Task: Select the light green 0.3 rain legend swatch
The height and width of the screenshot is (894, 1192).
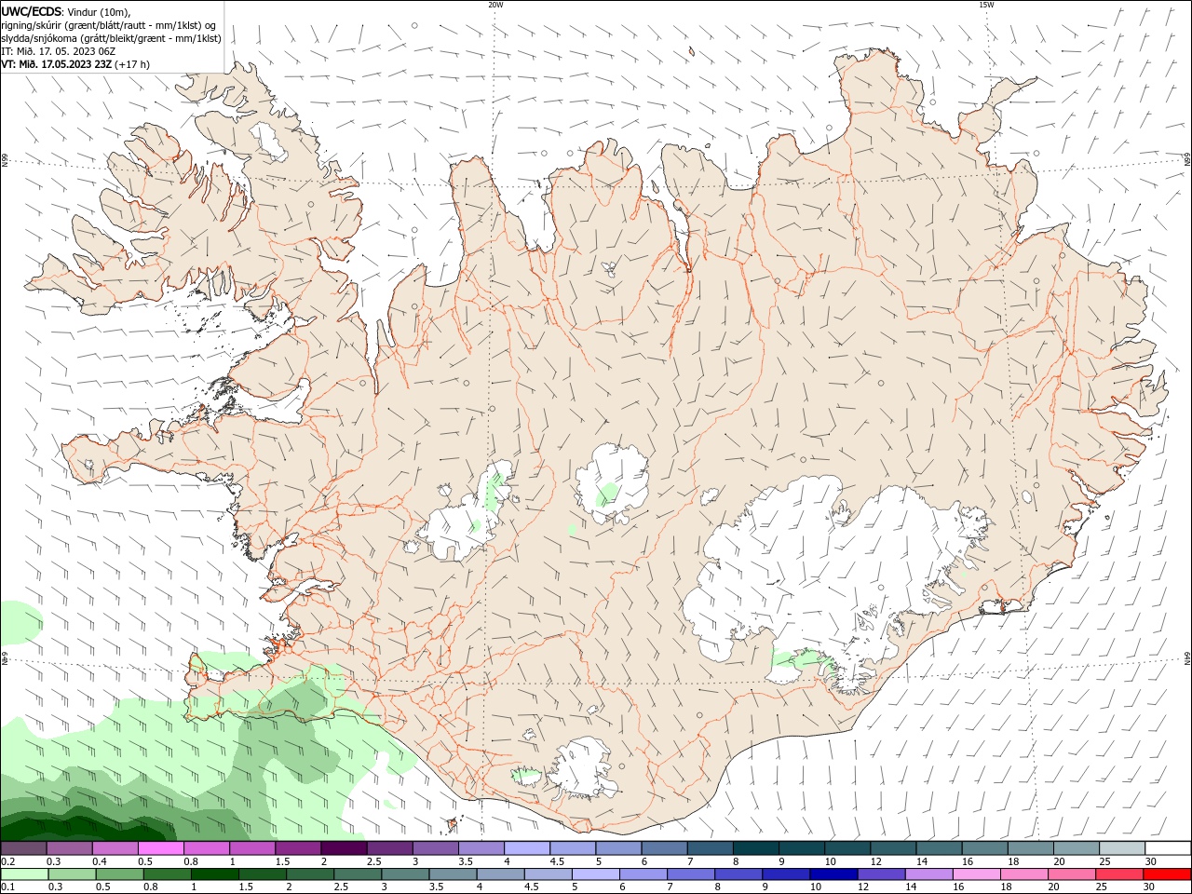Action: click(72, 874)
